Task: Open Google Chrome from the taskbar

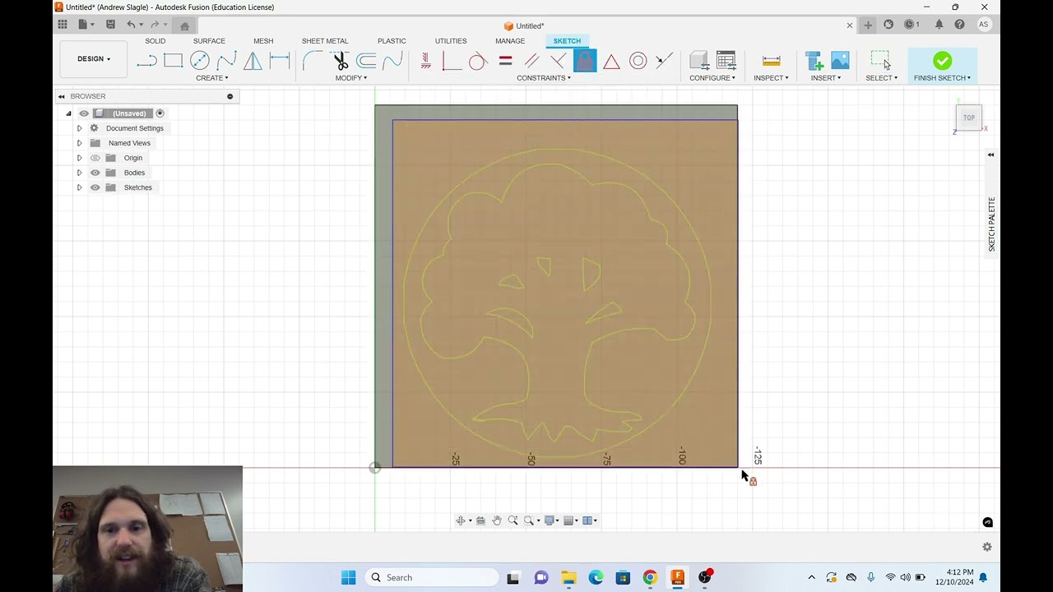Action: 650,577
